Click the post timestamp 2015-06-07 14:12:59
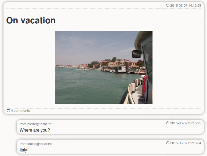207x156 pixels. pyautogui.click(x=186, y=6)
